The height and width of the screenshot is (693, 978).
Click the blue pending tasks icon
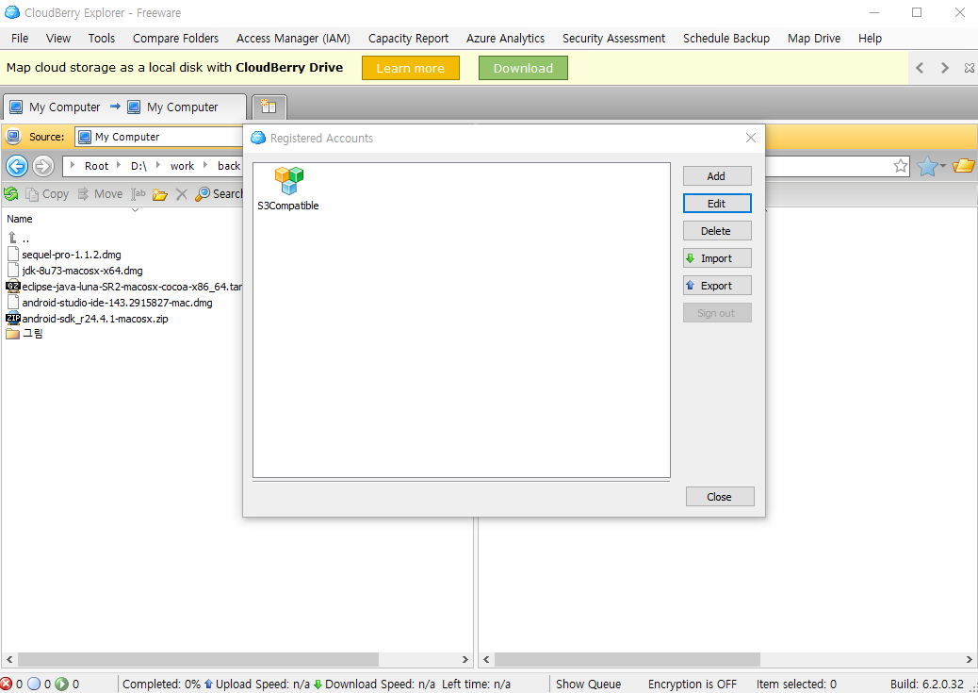34,685
